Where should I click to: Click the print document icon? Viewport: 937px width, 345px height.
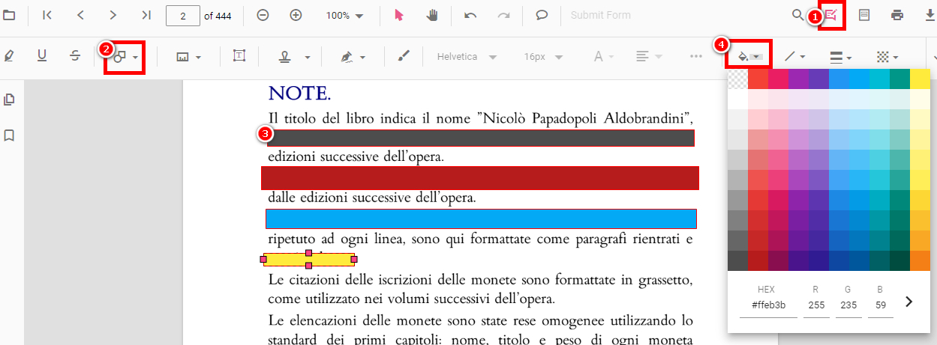click(x=896, y=15)
